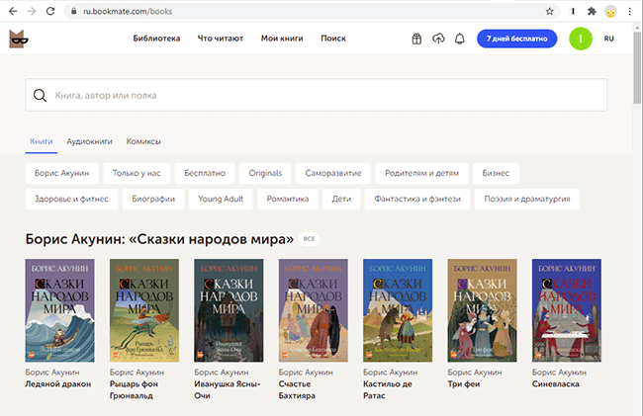Viewport: 643px width, 416px height.
Task: Go back with the browser back arrow
Action: (13, 11)
